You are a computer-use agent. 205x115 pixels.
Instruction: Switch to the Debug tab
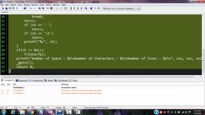[x=49, y=80]
